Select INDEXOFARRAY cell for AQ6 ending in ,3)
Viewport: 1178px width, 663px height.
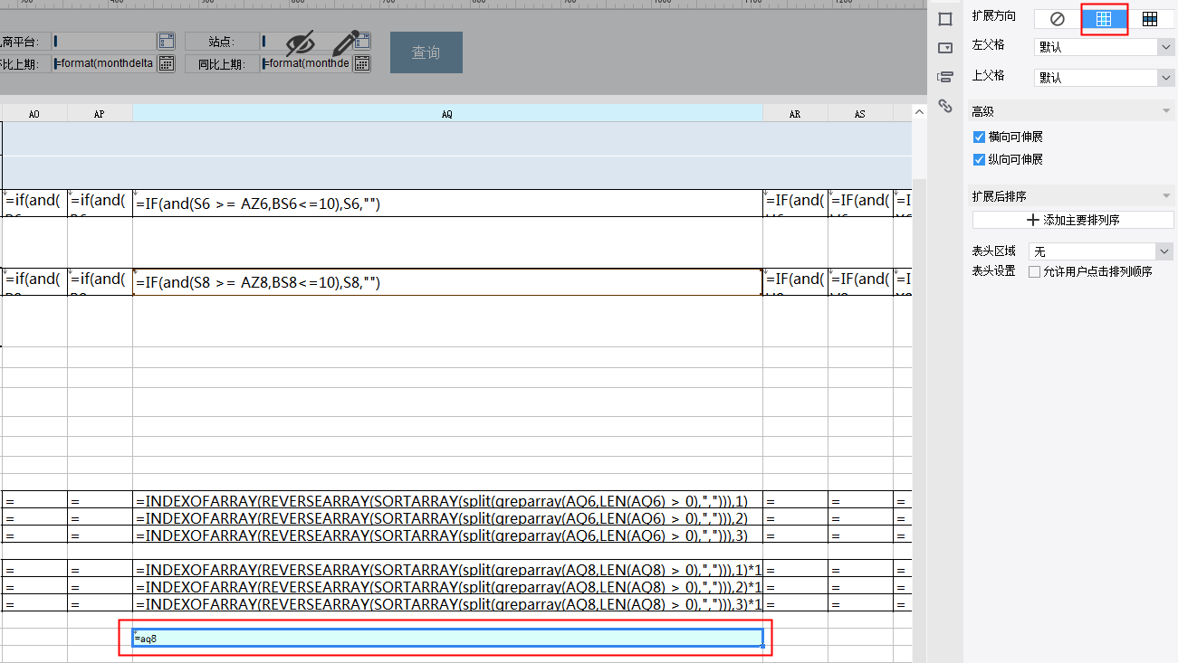pyautogui.click(x=447, y=535)
